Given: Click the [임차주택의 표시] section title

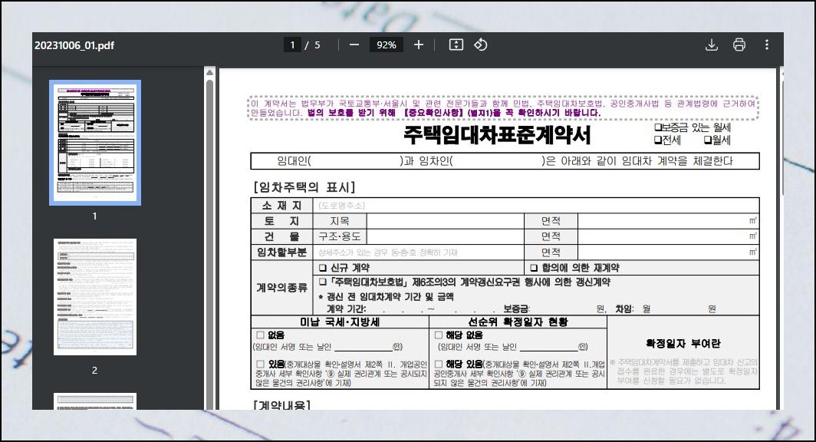Looking at the screenshot, I should pyautogui.click(x=304, y=187).
